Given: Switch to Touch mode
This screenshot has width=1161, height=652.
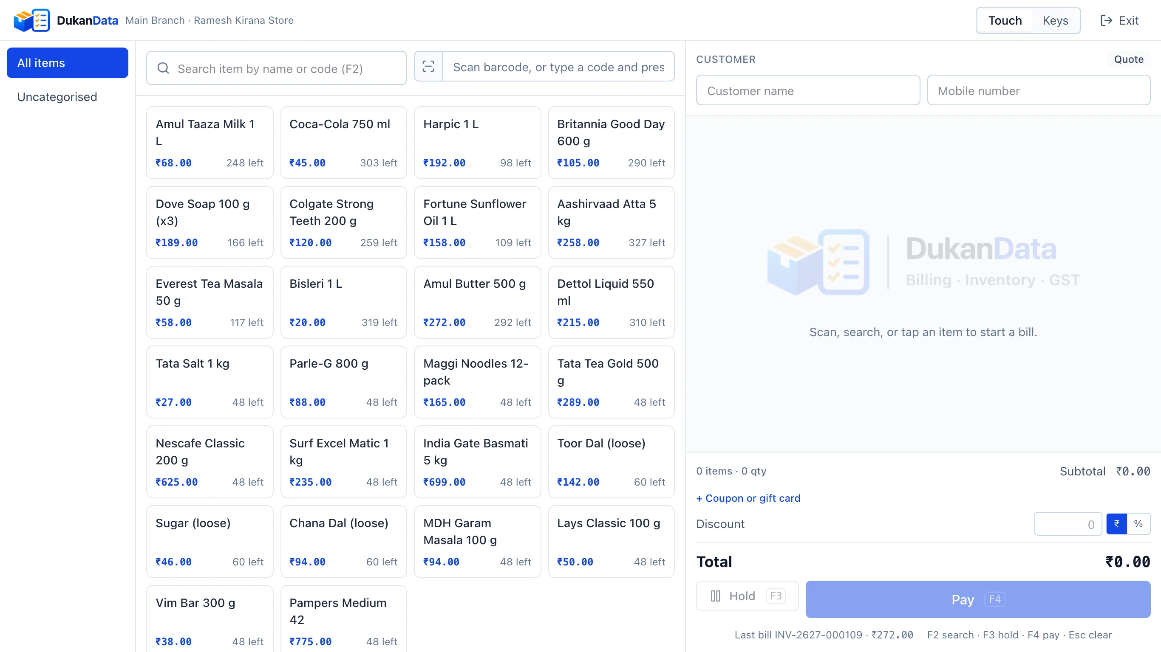Looking at the screenshot, I should (x=1005, y=20).
